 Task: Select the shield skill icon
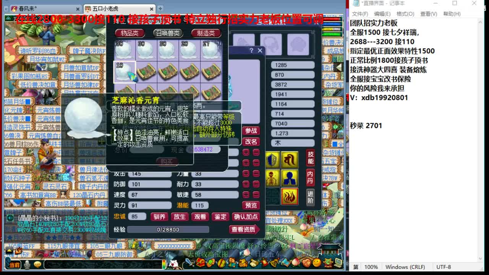tap(273, 160)
